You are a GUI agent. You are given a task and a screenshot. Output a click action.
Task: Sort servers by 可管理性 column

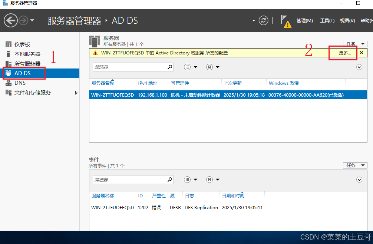click(180, 83)
